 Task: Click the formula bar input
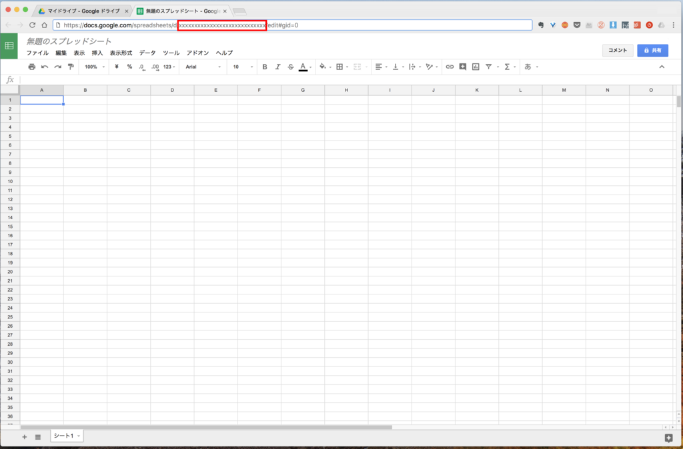(x=348, y=80)
